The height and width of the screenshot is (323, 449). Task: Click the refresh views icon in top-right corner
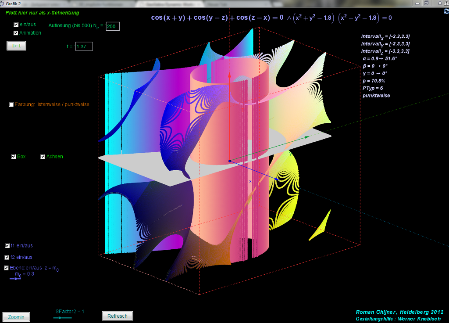[x=446, y=12]
